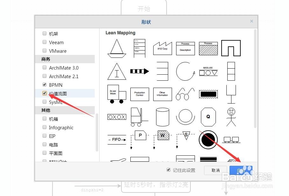Select the glasses go-see shape
The width and height of the screenshot is (289, 196).
(x=185, y=94)
